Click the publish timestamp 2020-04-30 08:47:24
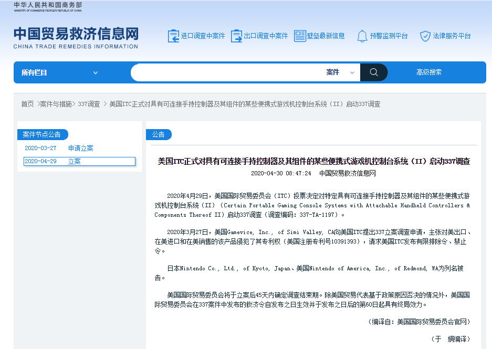The width and height of the screenshot is (492, 349). point(281,173)
